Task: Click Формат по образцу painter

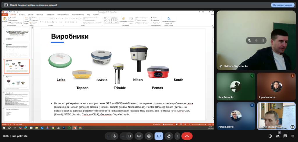Action: [15, 23]
